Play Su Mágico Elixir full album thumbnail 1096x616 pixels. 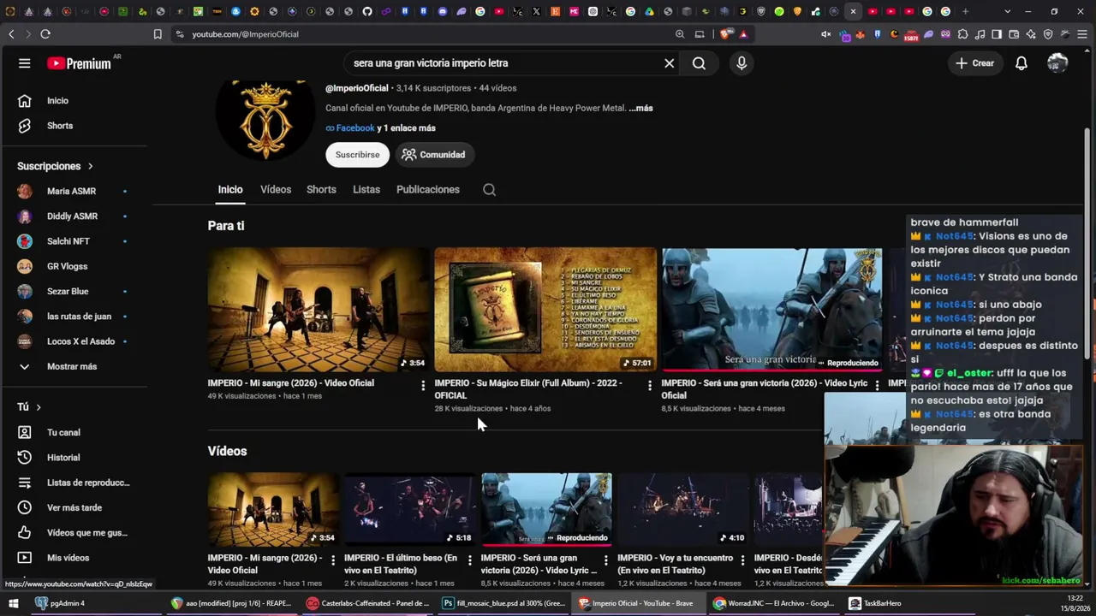[x=545, y=310]
